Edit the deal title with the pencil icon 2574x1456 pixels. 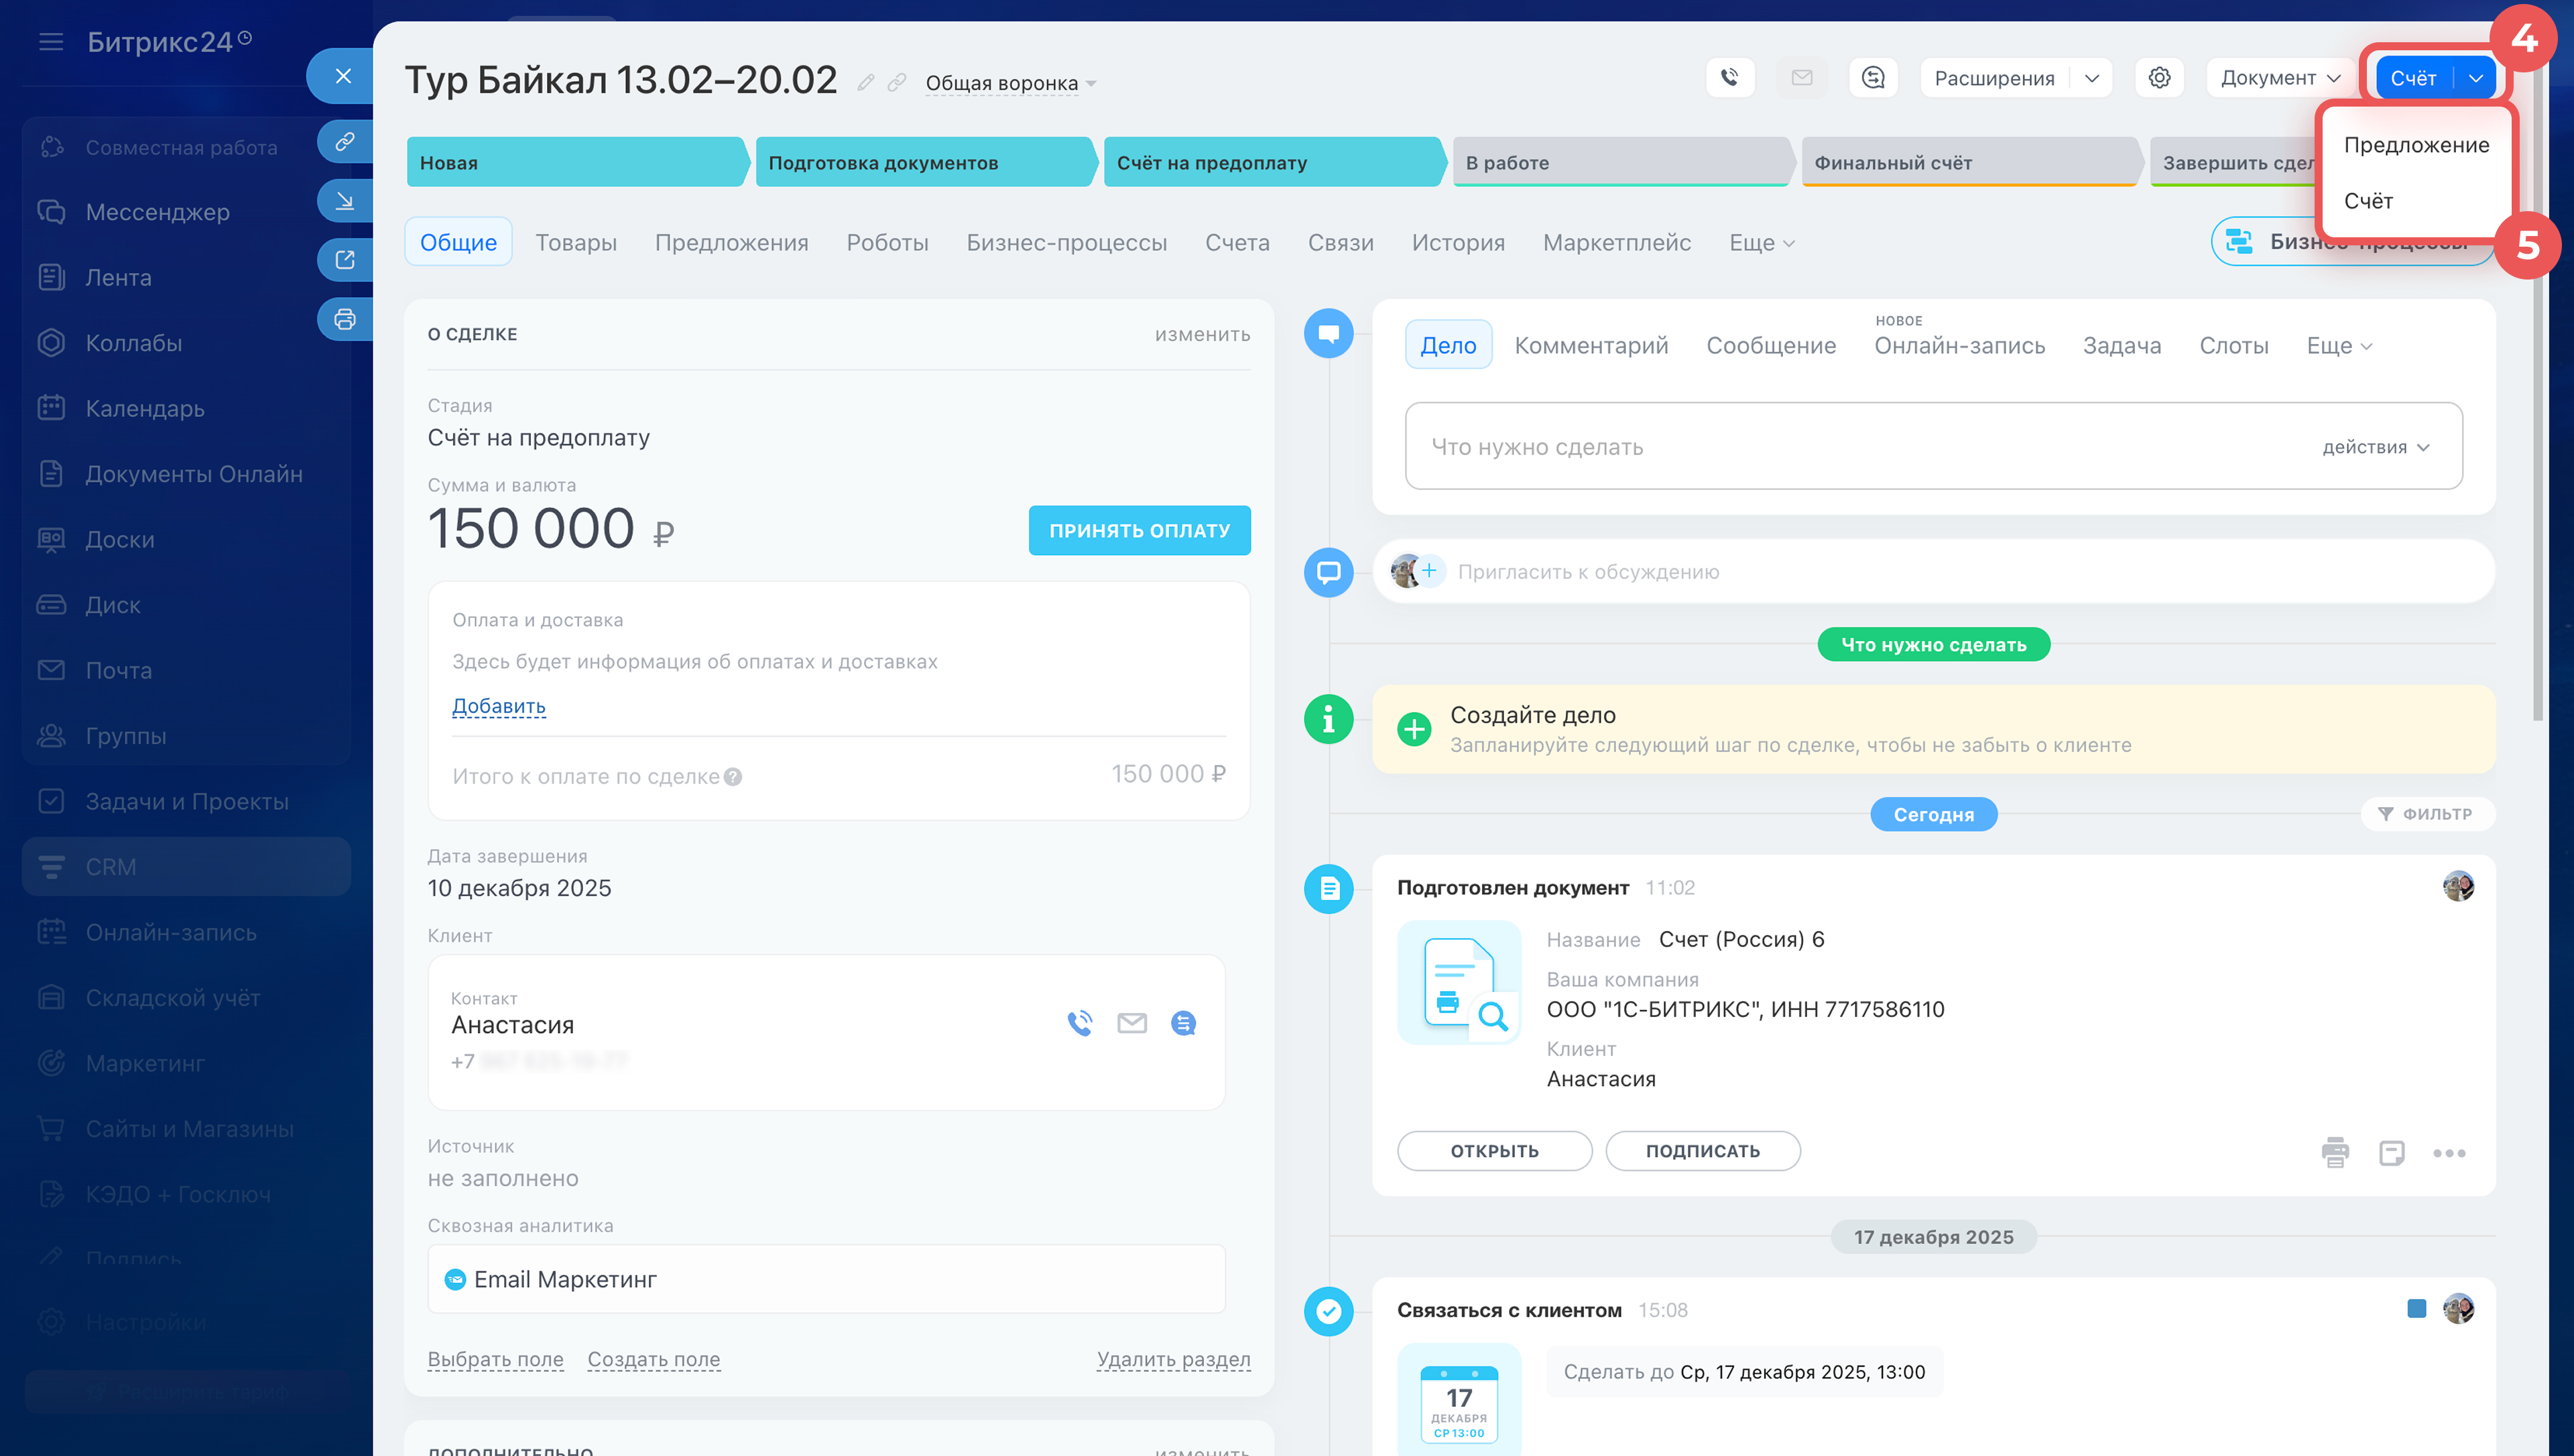pyautogui.click(x=865, y=83)
